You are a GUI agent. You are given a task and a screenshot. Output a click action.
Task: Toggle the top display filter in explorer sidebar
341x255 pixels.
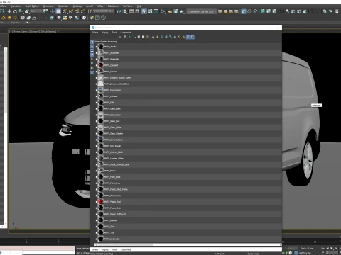(x=92, y=42)
